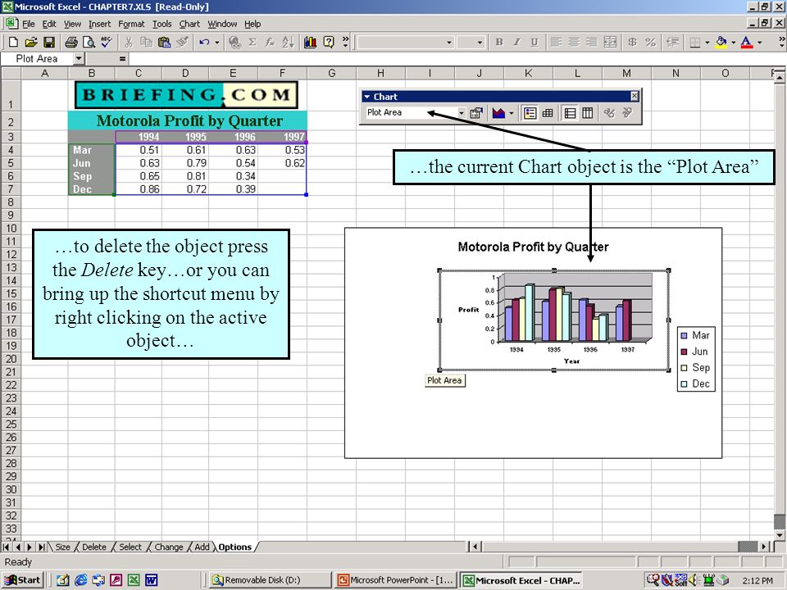Image resolution: width=787 pixels, height=590 pixels.
Task: Click the Copy icon in the toolbar
Action: 146,42
